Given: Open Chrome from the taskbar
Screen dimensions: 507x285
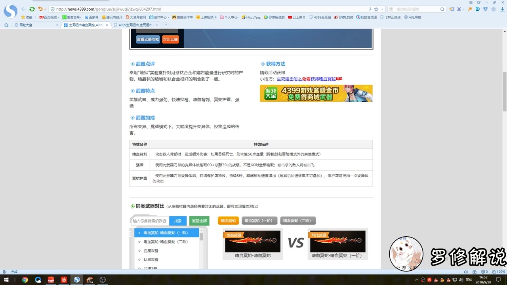Looking at the screenshot, I should tap(25, 280).
